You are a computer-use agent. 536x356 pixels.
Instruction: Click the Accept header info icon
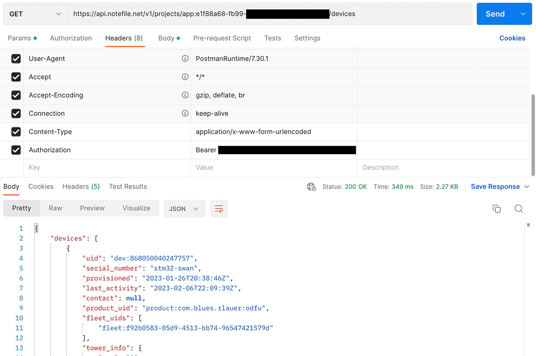pos(185,77)
